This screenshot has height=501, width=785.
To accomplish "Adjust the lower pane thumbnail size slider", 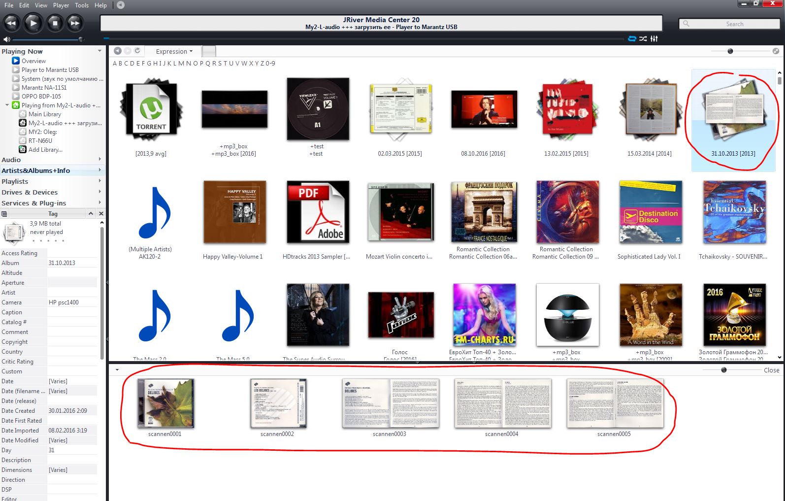I will pos(723,370).
